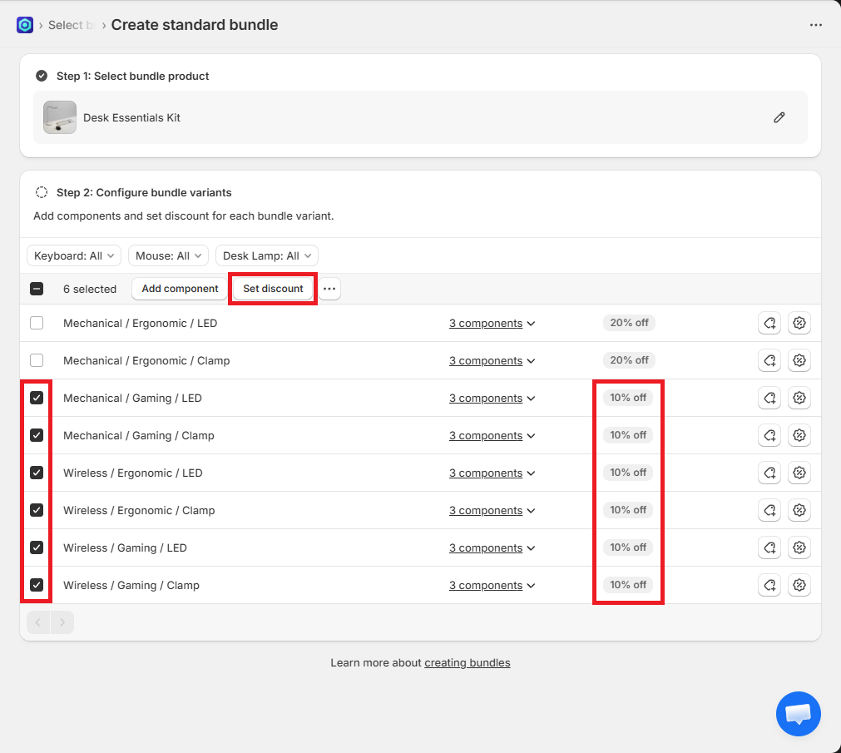Edit the Desk Essentials Kit bundle product
Image resolution: width=841 pixels, height=753 pixels.
click(x=779, y=117)
